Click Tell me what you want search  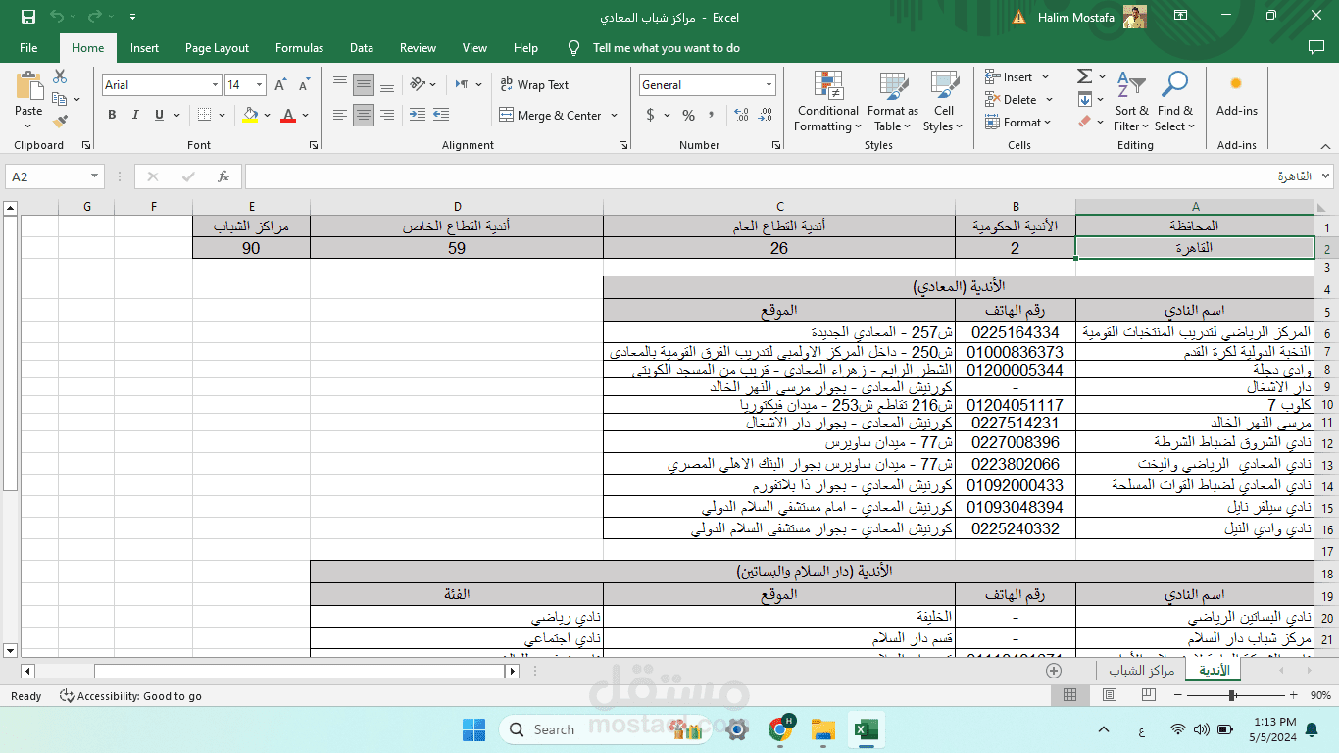666,48
